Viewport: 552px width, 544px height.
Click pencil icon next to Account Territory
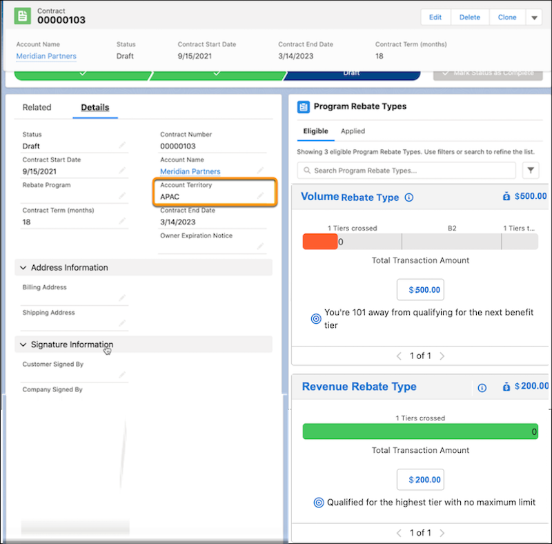[260, 197]
